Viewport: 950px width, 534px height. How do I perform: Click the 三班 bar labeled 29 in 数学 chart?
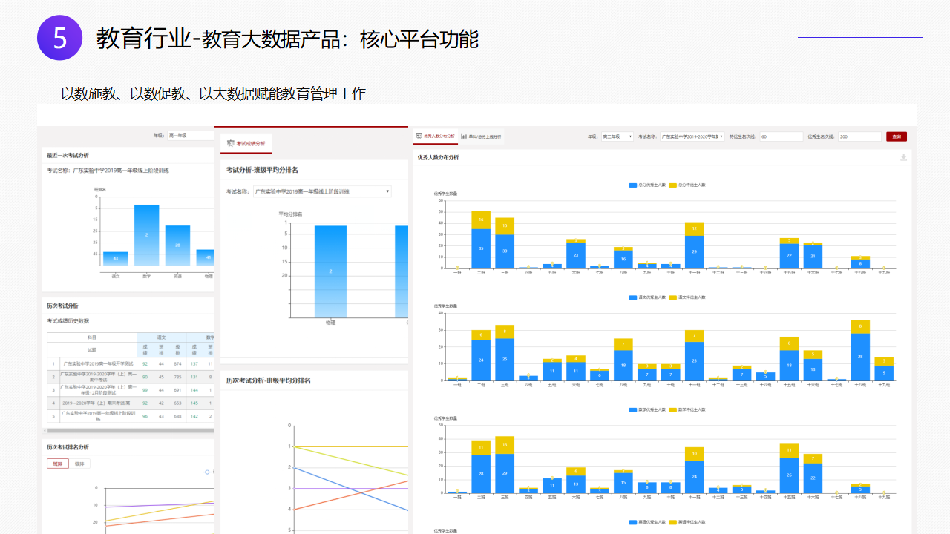click(505, 473)
